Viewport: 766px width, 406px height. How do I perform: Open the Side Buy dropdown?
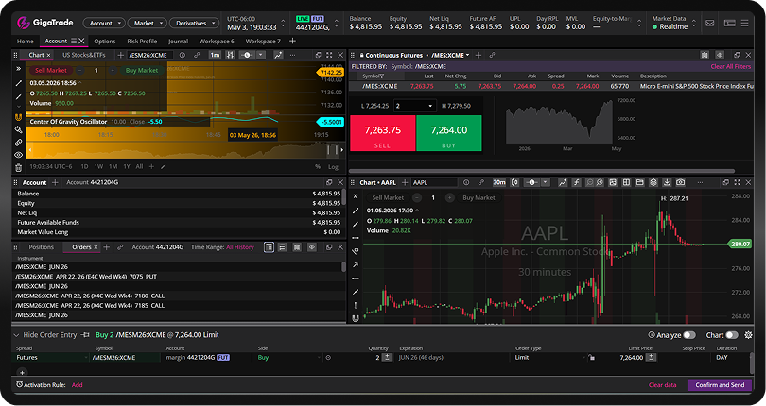pos(288,358)
